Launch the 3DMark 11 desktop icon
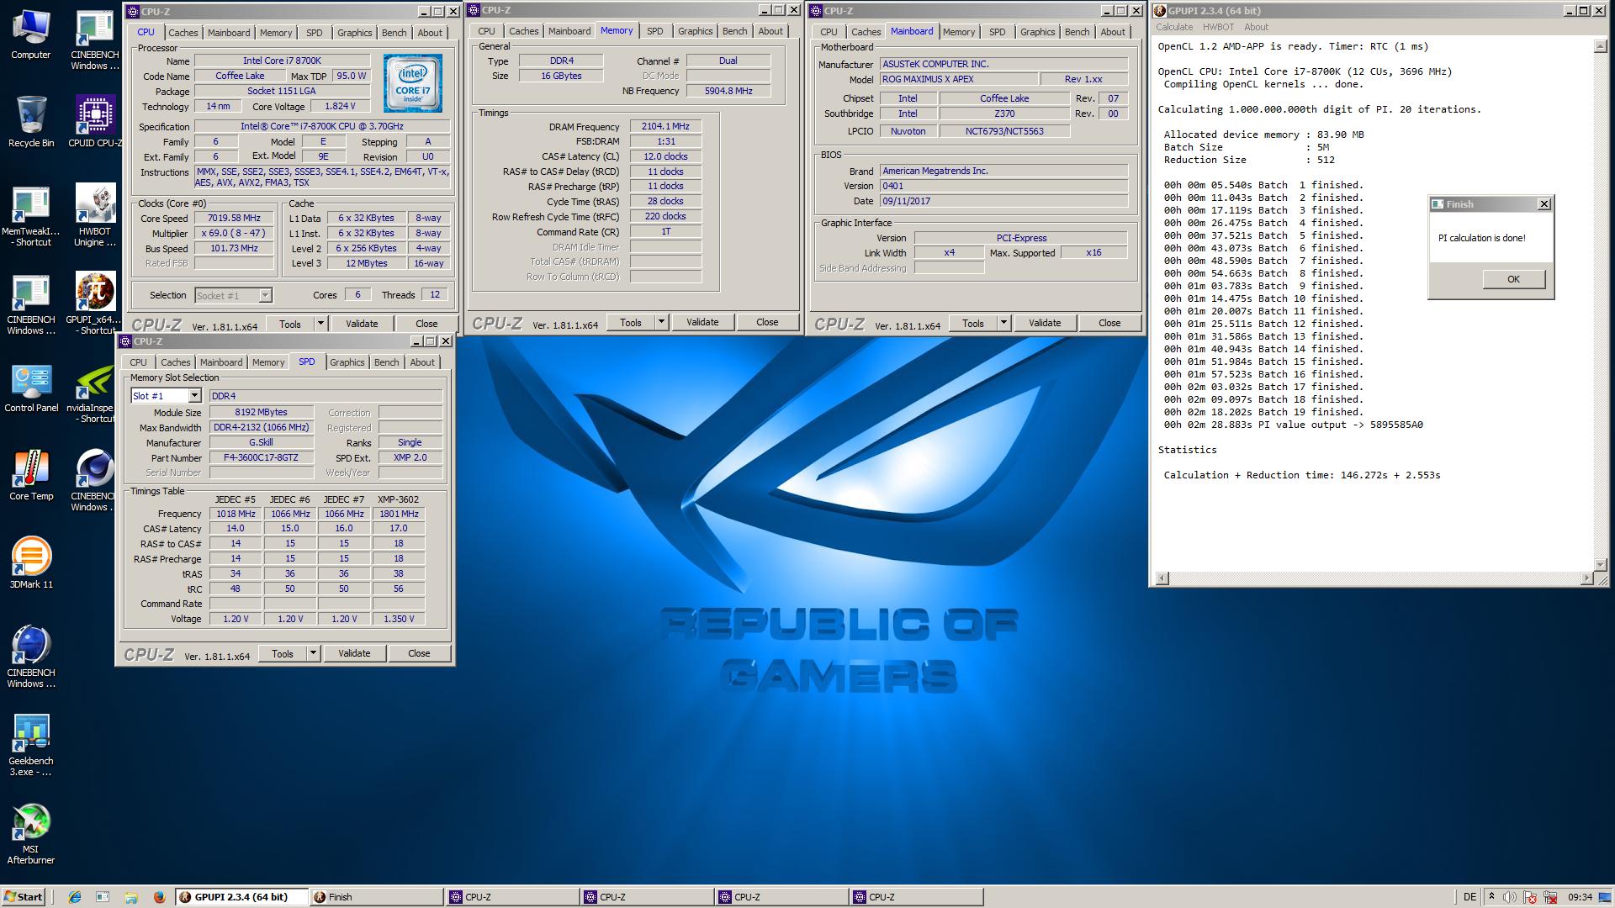The width and height of the screenshot is (1615, 908). click(x=31, y=563)
